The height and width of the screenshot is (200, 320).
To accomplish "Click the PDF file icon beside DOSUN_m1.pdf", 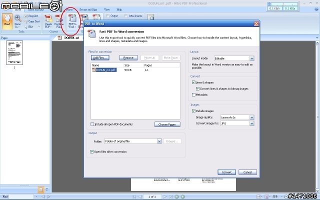I will click(x=93, y=70).
